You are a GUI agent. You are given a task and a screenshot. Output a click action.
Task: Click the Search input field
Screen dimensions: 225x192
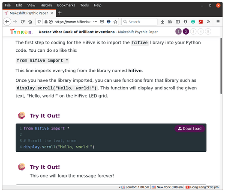tap(139, 22)
